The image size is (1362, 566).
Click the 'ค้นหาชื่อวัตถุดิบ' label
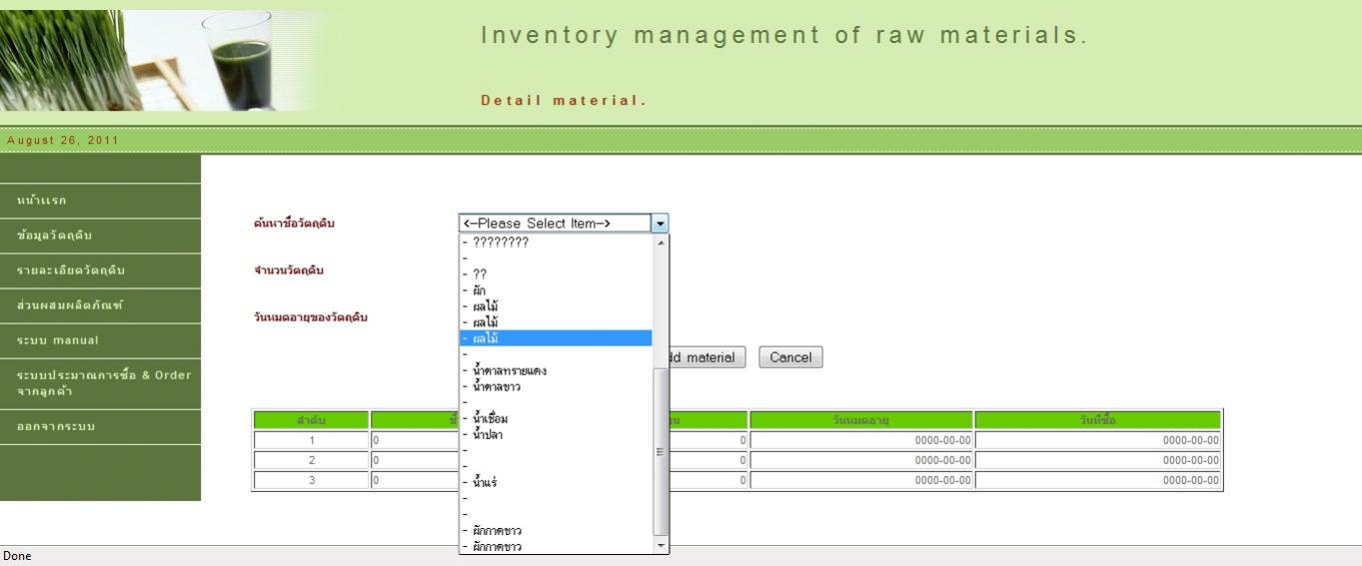pyautogui.click(x=294, y=223)
